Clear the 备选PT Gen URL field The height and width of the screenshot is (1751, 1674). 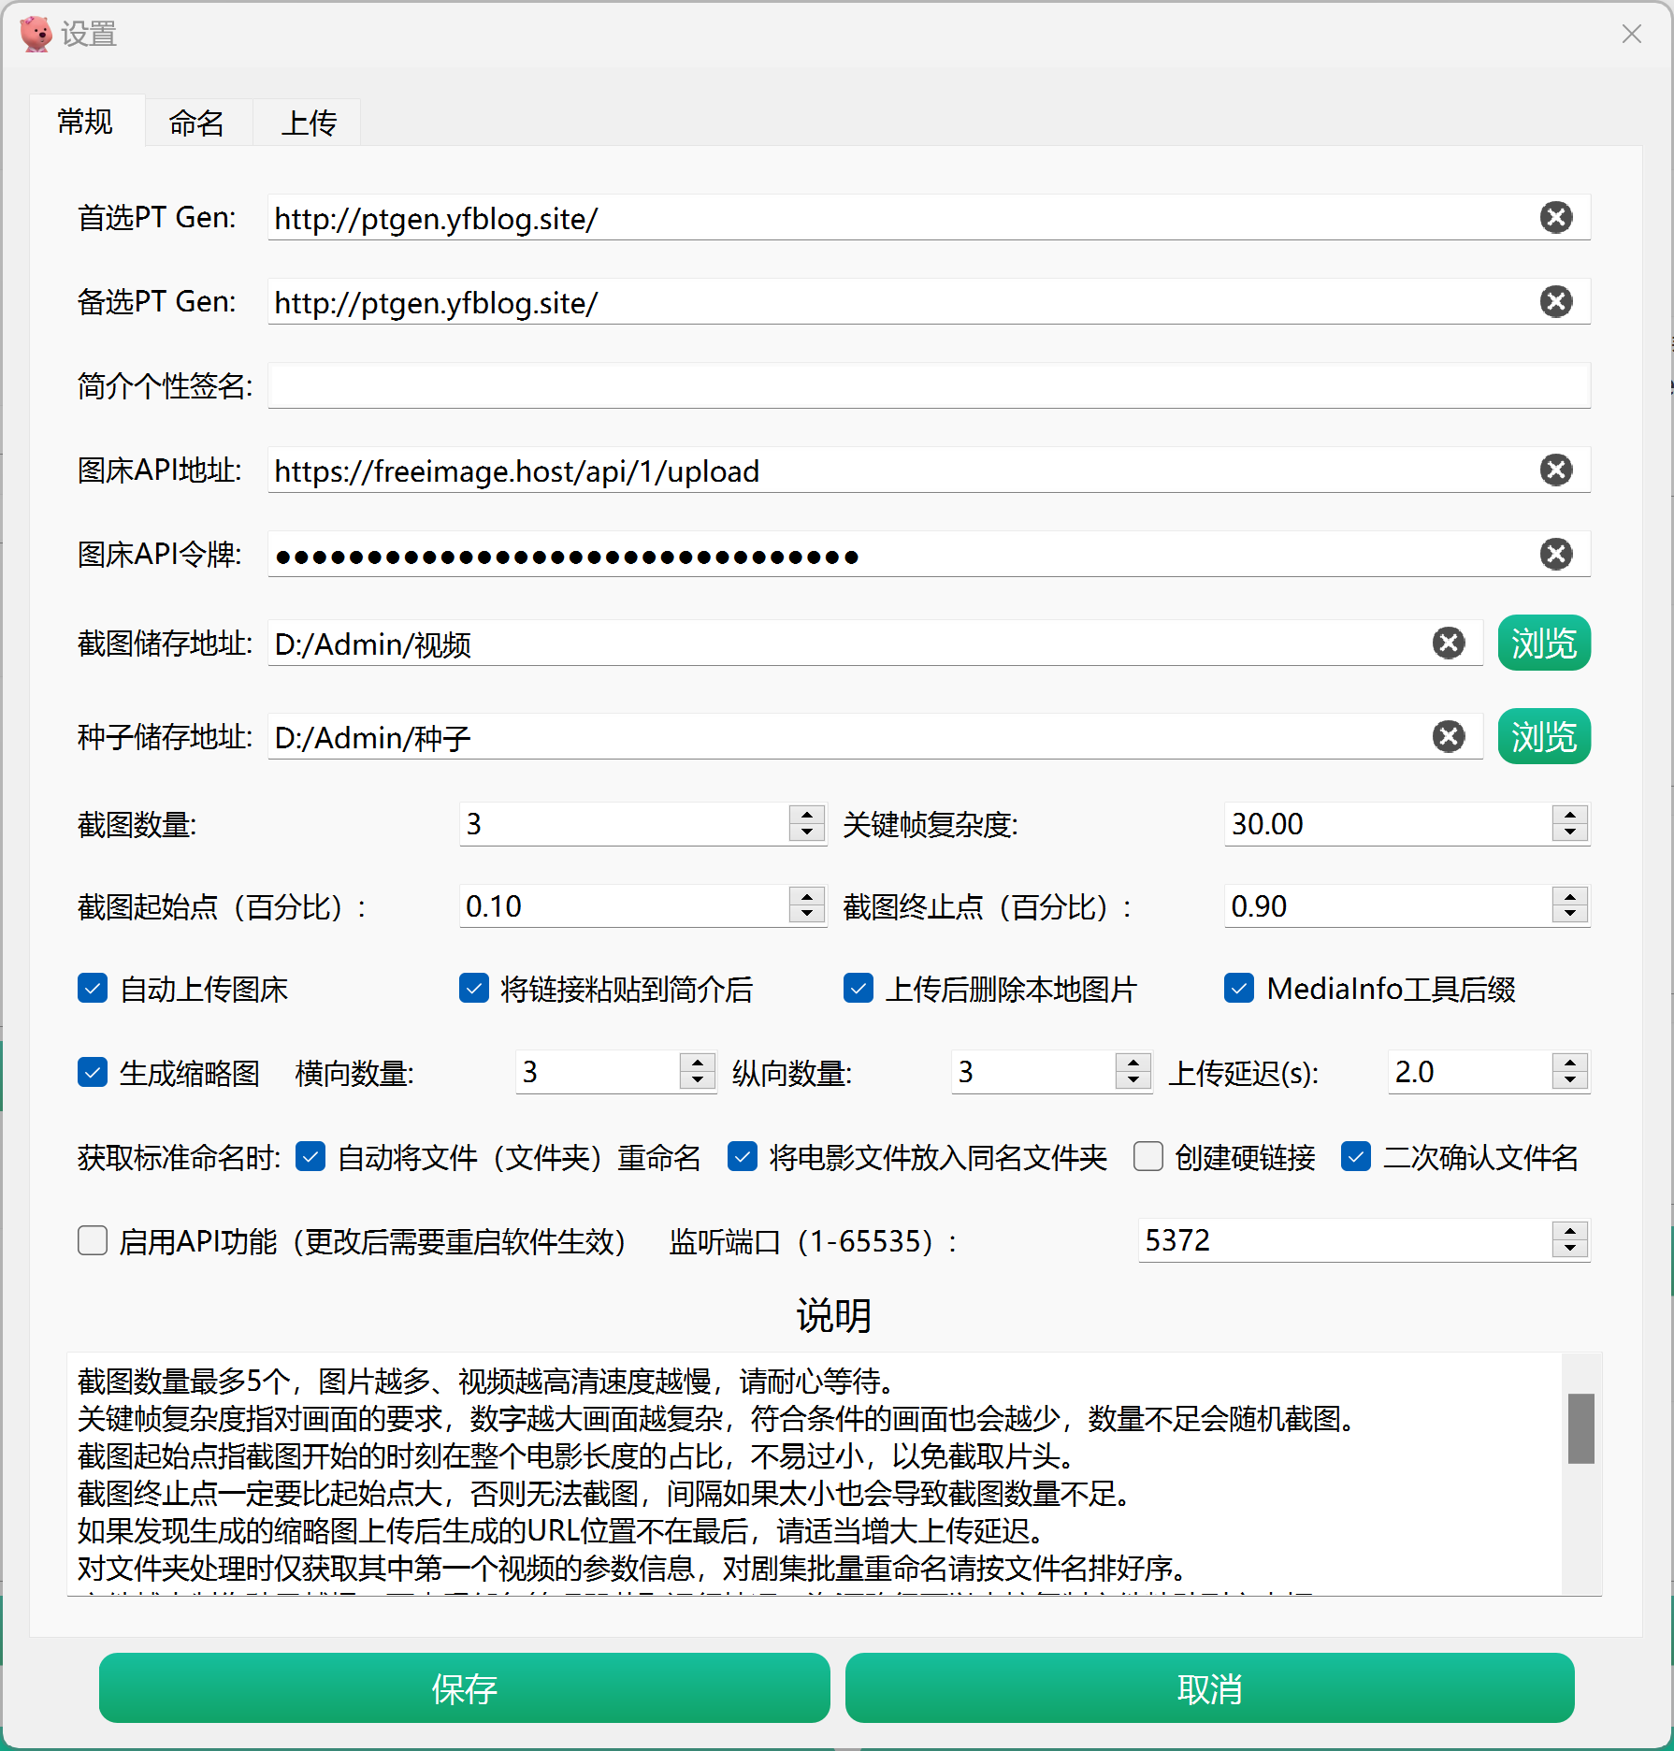click(x=1555, y=302)
